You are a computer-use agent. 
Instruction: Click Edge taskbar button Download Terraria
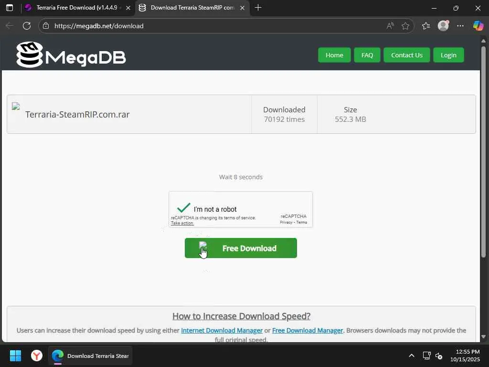pyautogui.click(x=90, y=356)
